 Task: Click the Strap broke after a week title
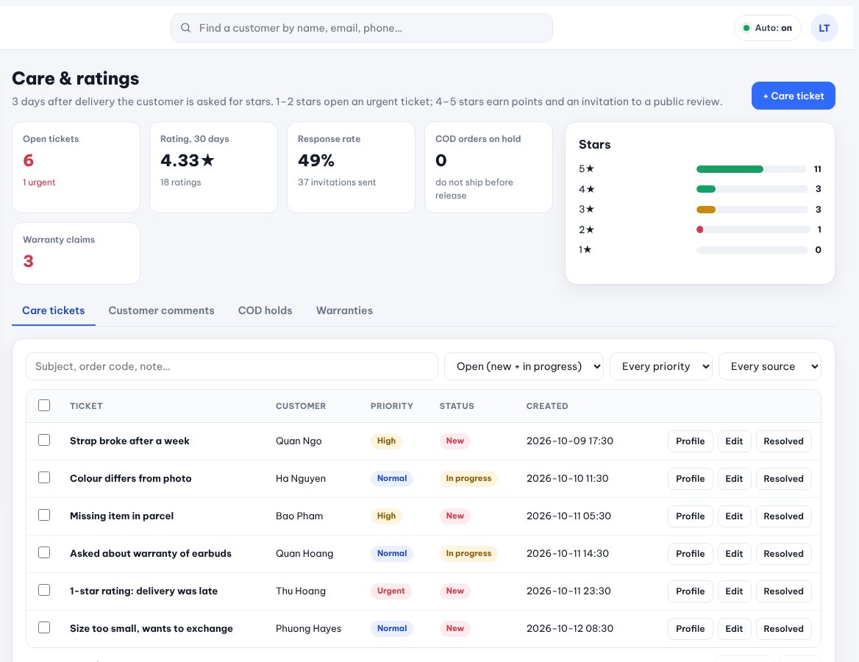click(130, 441)
